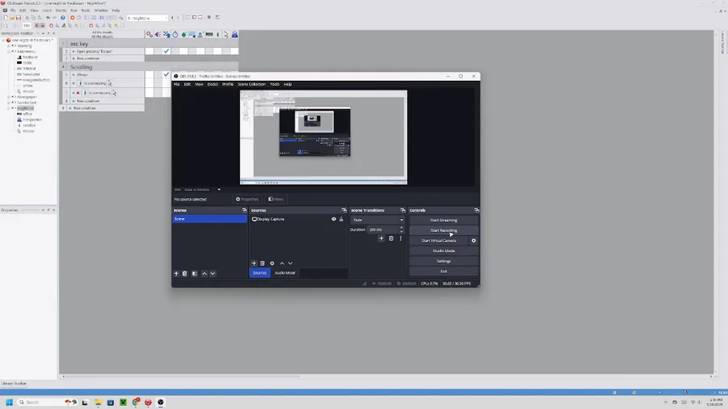Open File Explorer from the Windows taskbar

coord(98,402)
